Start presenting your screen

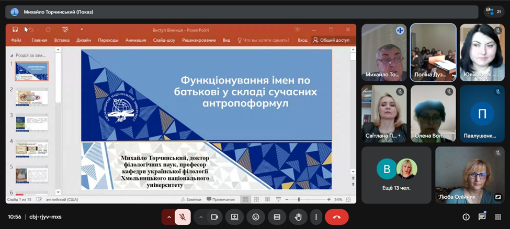pos(234,217)
